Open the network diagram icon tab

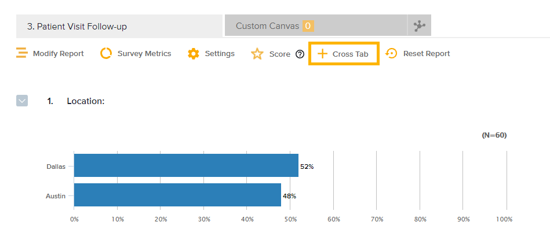click(419, 26)
